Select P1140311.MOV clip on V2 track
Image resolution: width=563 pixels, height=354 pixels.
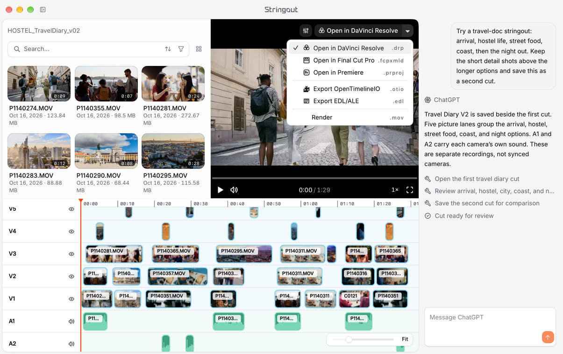pyautogui.click(x=299, y=276)
